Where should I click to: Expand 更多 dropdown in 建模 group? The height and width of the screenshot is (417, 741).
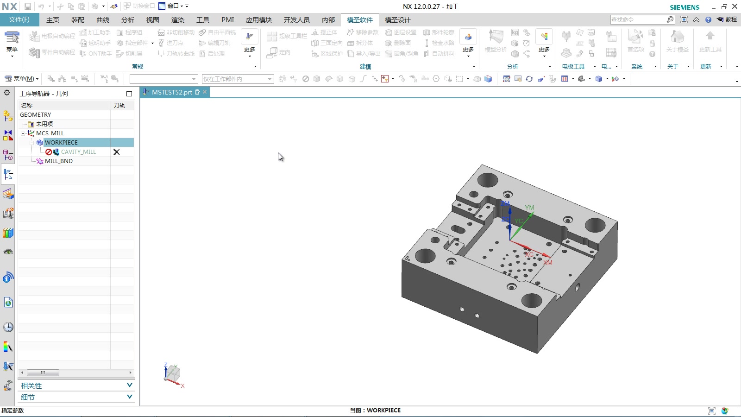point(468,43)
